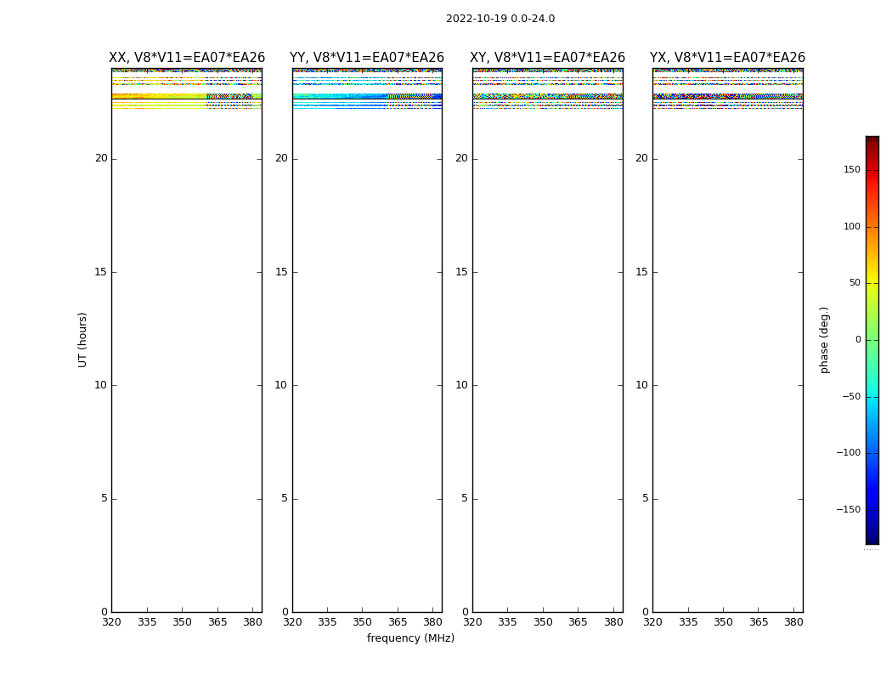Click the dark red top of the colorbar
Viewport: 892px width, 680px height.
872,140
